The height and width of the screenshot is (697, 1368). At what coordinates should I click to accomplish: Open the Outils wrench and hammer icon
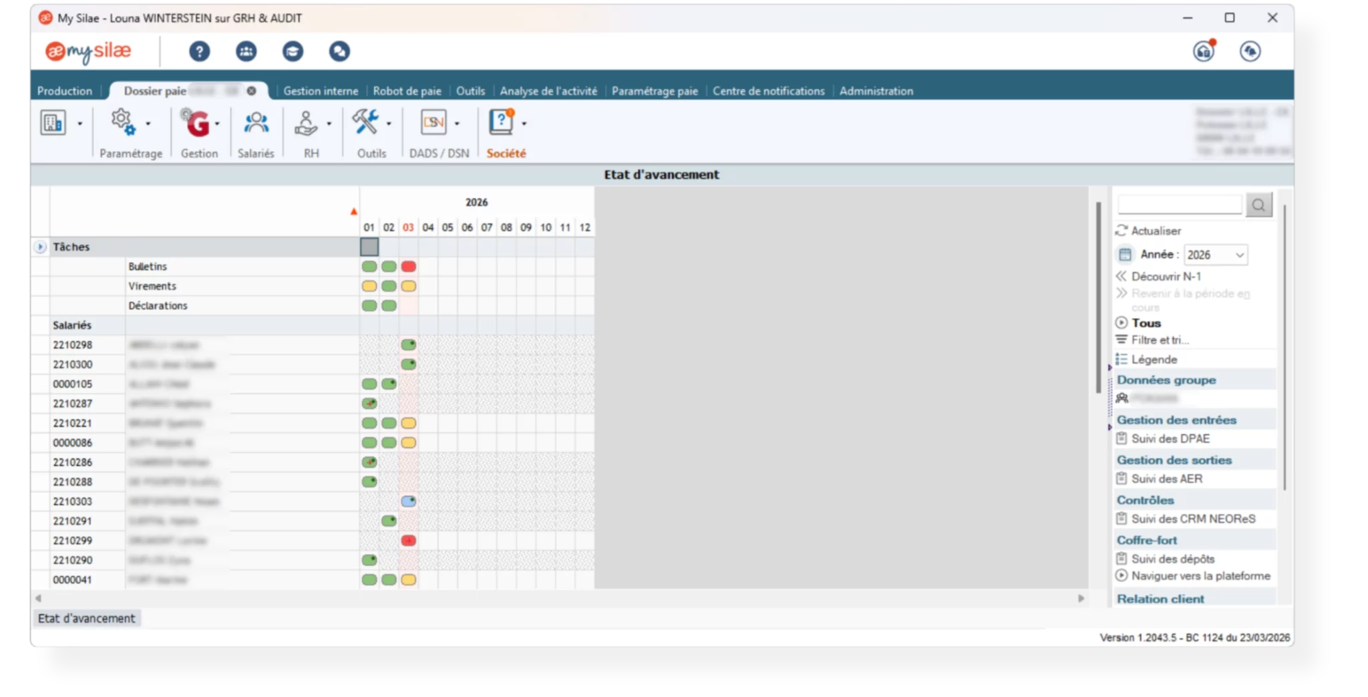tap(365, 122)
